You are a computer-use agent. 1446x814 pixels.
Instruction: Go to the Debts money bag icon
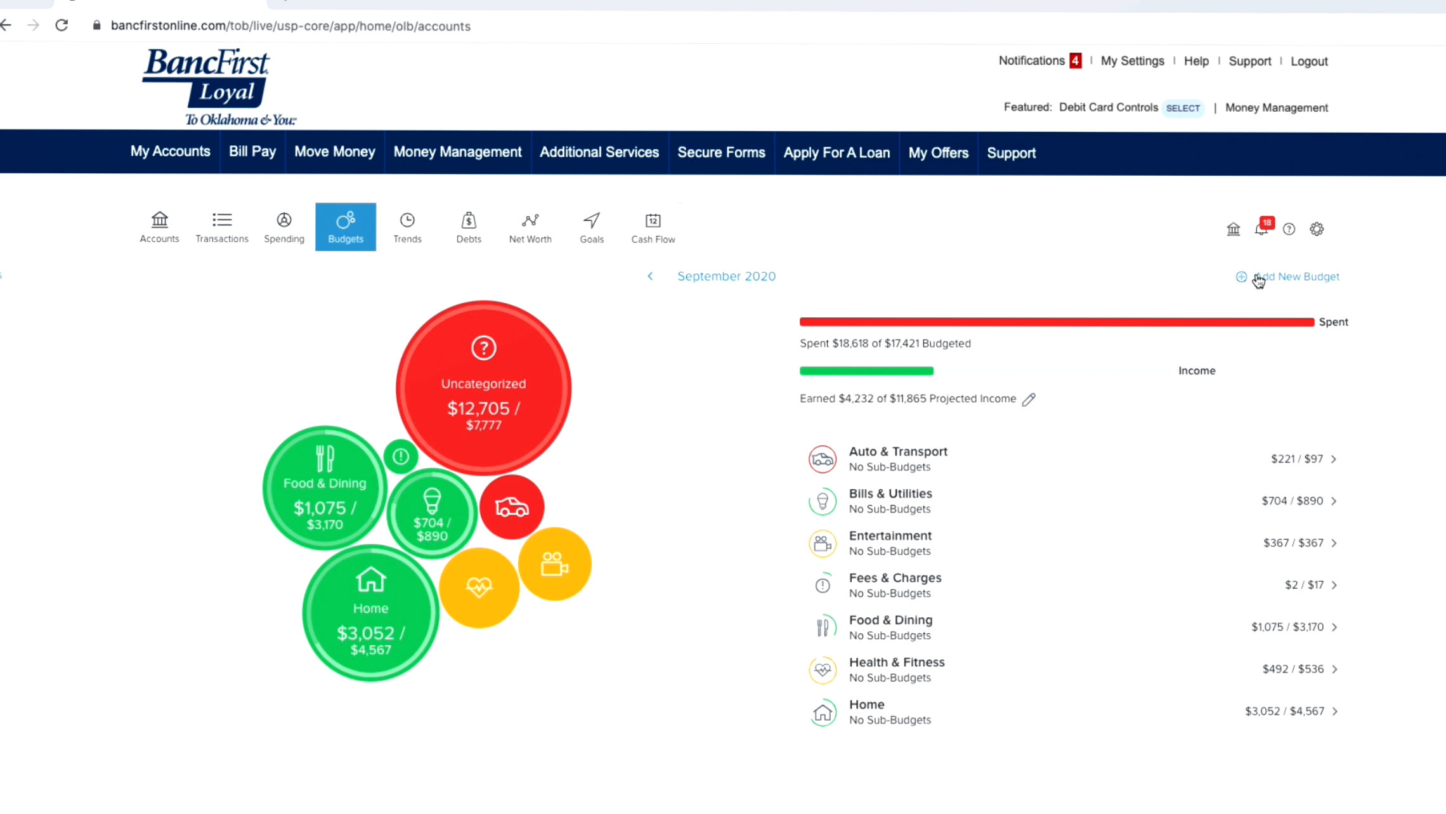coord(469,226)
